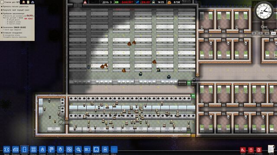The image size is (277, 155).
Task: Open the Emergencies menu icon
Action: [60, 149]
